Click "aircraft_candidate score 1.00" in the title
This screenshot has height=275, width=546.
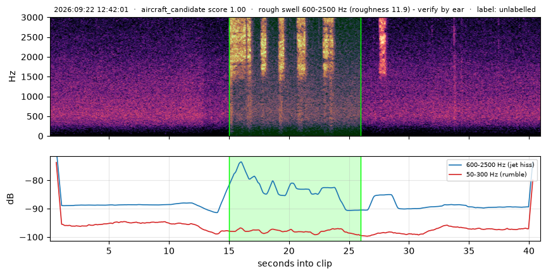tap(193, 9)
